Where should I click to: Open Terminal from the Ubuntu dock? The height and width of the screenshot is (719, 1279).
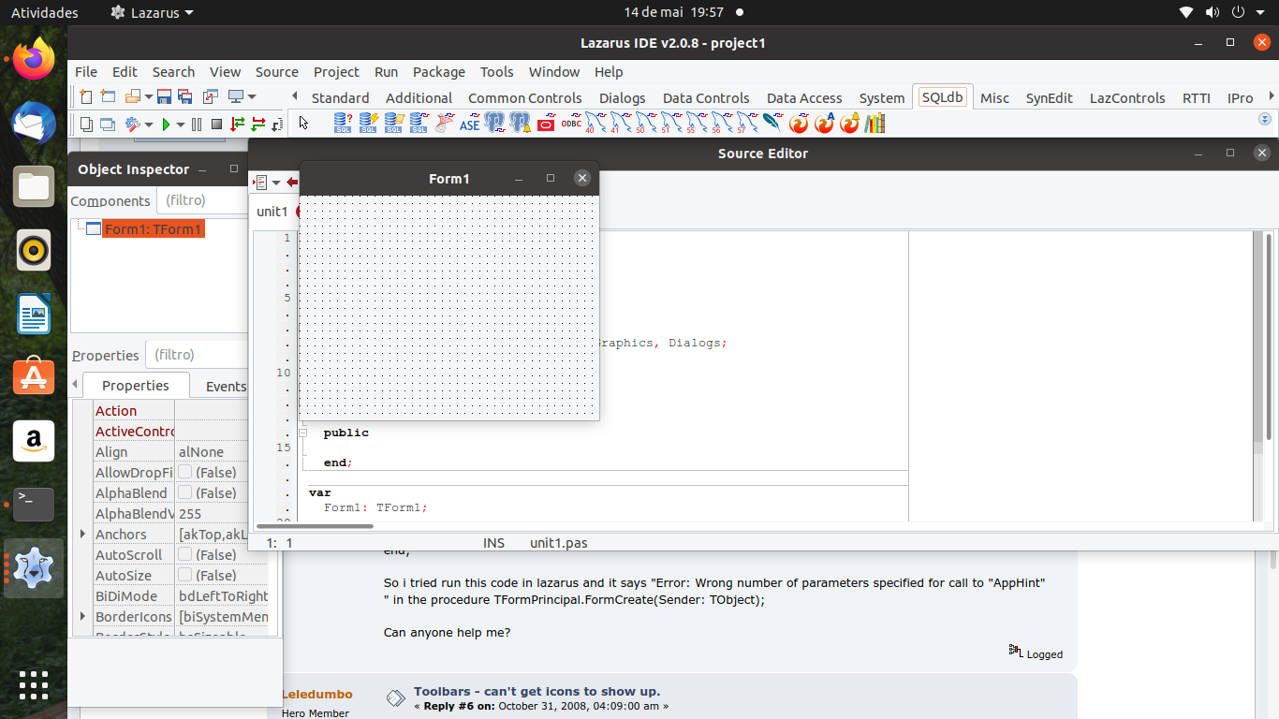point(34,505)
